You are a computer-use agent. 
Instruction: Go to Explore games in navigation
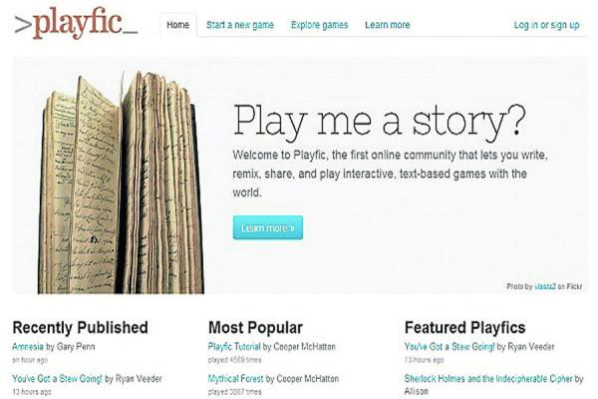coord(319,25)
